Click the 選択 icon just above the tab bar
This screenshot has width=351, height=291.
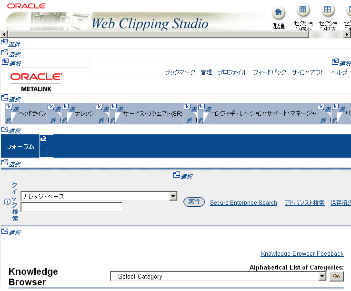[x=5, y=98]
